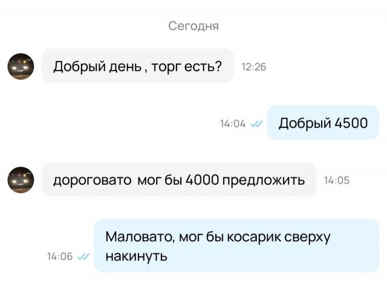Viewport: 387px width, 292px height.
Task: Tap the "дороговато мог бы 4000 предложить" bubble
Action: pyautogui.click(x=178, y=180)
